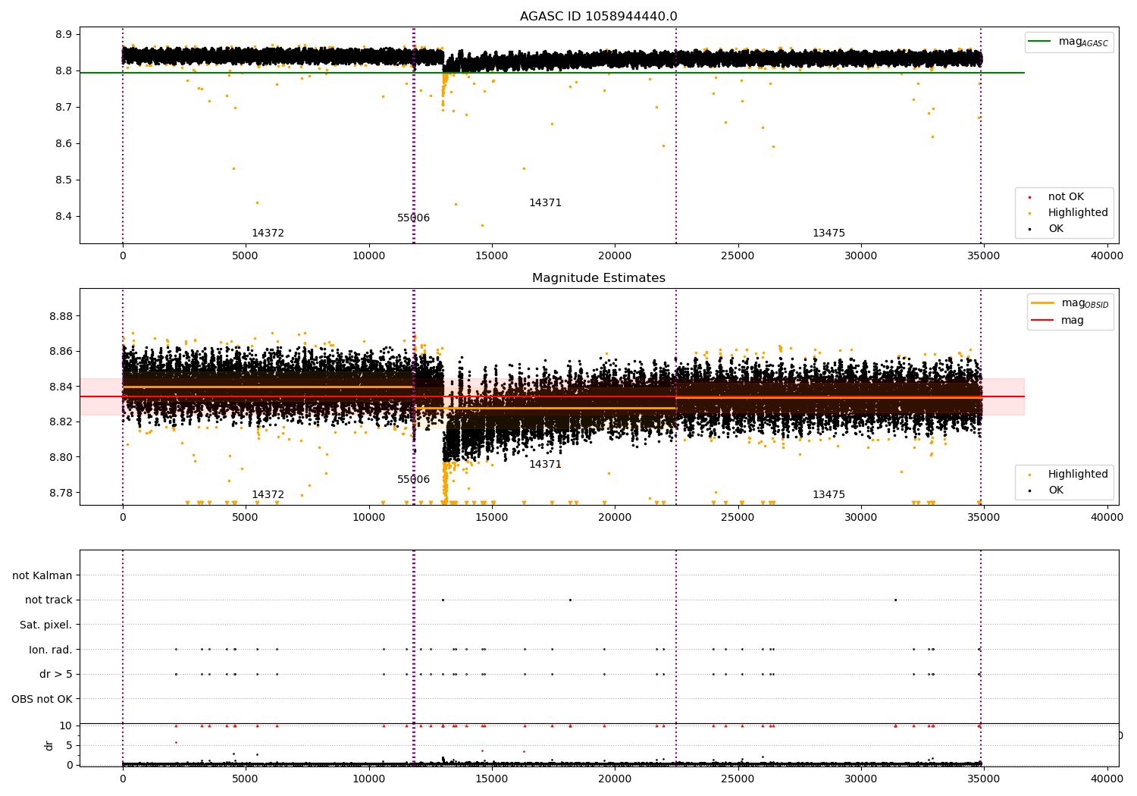1137x796 pixels.
Task: Click 'Highlighted' legend entry in Magnitude Estimates plot
Action: (x=1068, y=475)
